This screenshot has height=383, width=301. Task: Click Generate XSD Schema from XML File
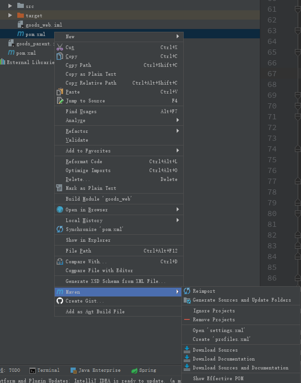(x=119, y=281)
